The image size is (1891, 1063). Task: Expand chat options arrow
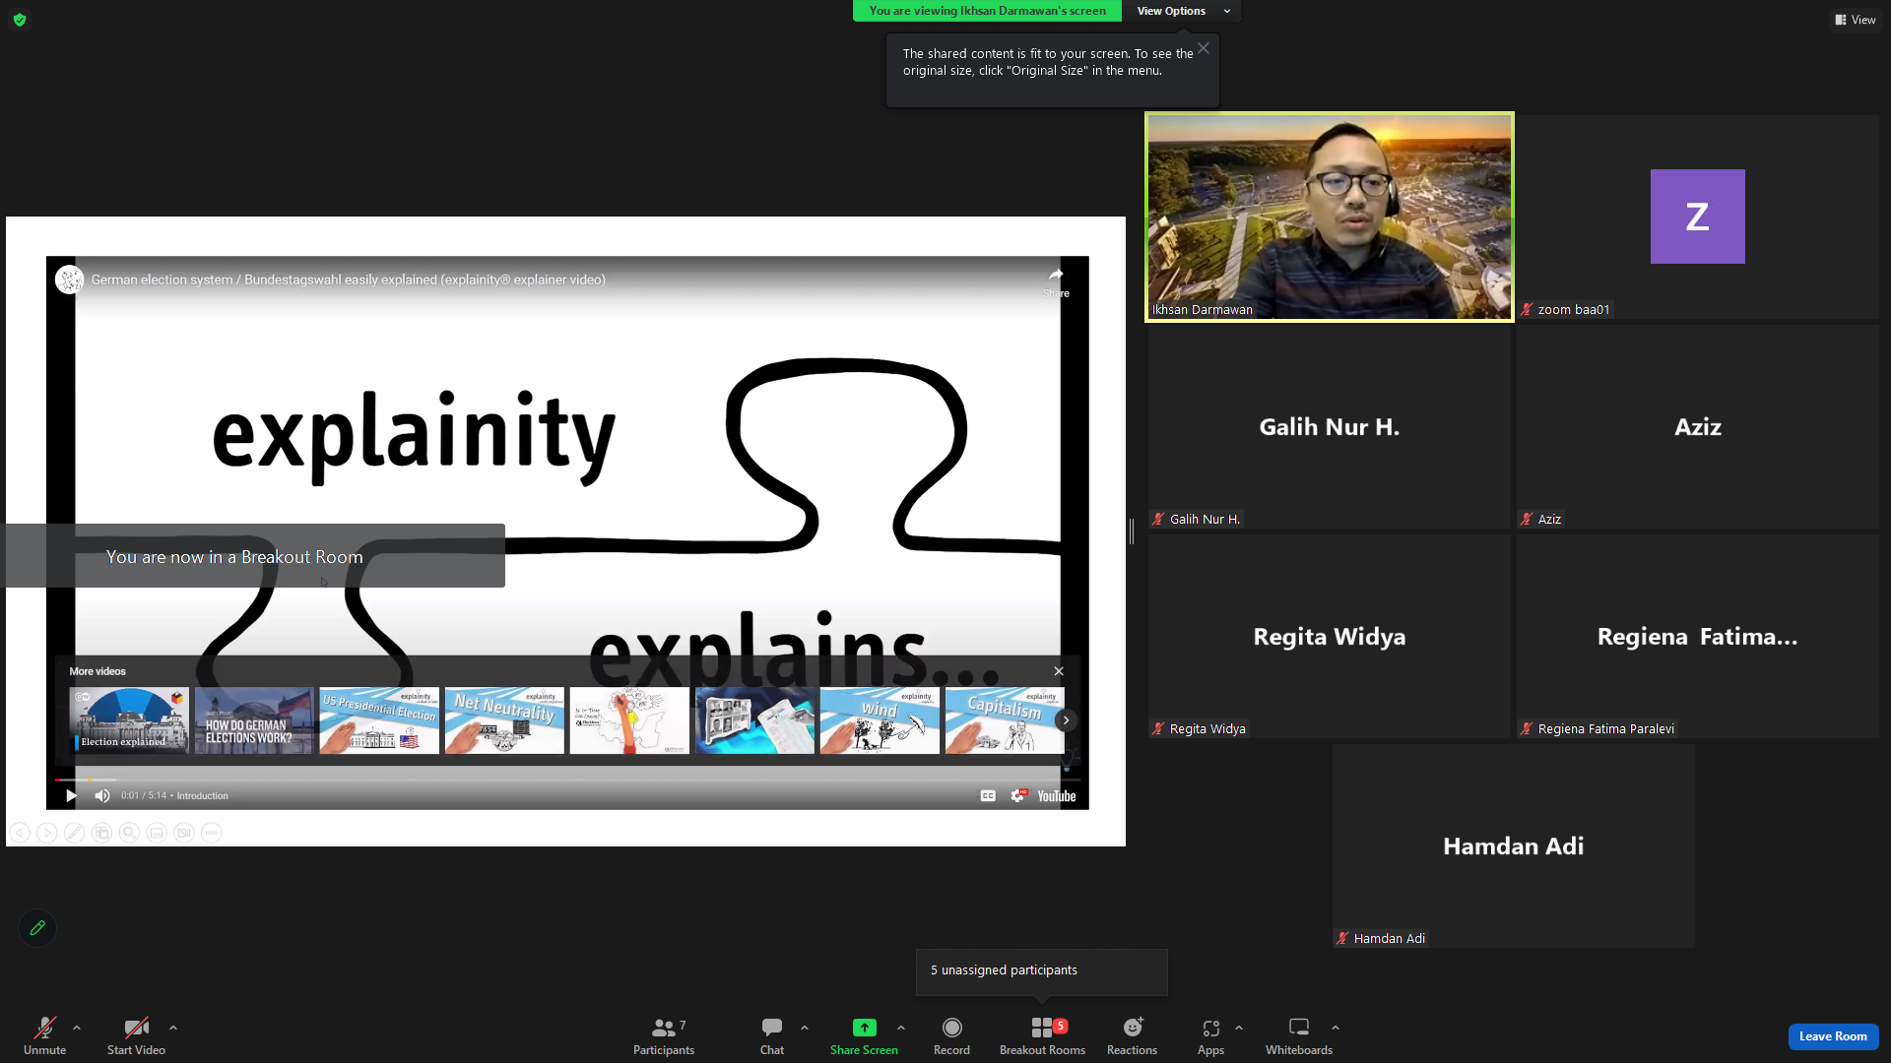pos(805,1028)
